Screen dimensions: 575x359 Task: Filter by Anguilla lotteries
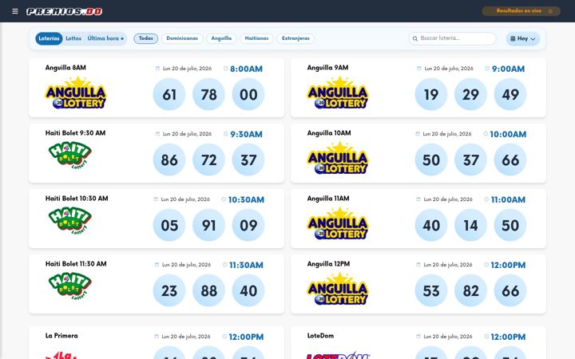(221, 38)
